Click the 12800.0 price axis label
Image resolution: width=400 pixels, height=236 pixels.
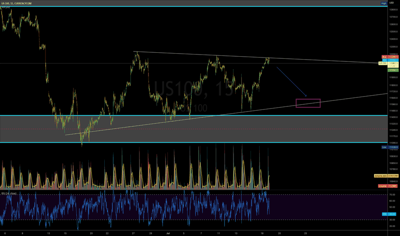(394, 10)
